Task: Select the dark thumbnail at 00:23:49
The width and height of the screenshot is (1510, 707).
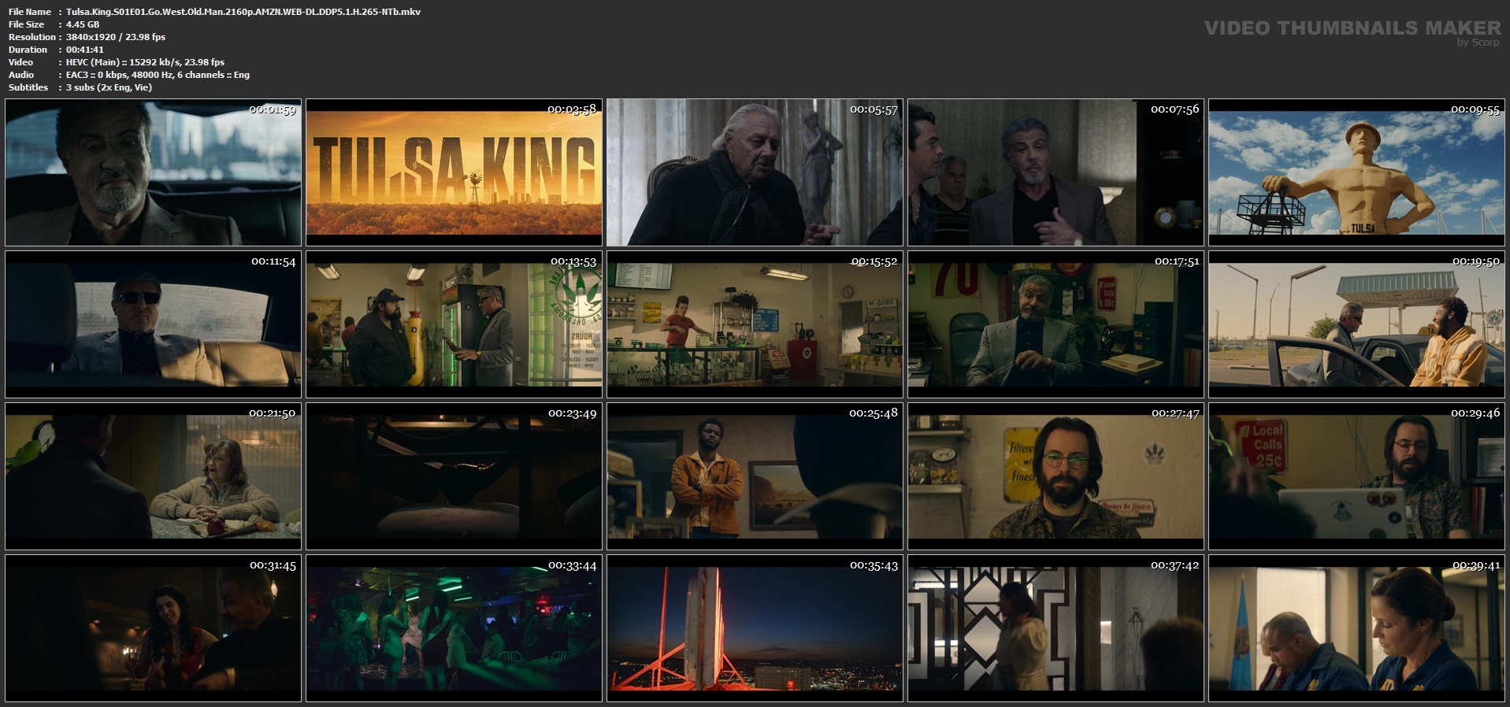Action: [x=454, y=476]
